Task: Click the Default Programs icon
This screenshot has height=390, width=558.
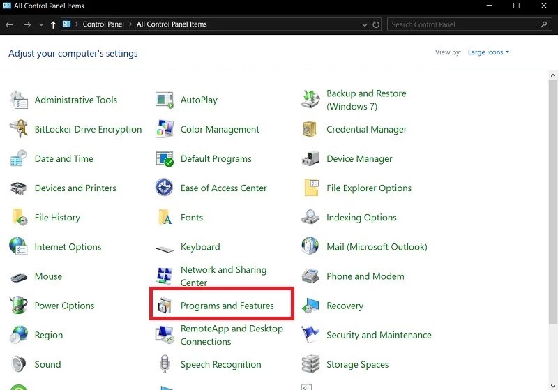Action: click(165, 158)
